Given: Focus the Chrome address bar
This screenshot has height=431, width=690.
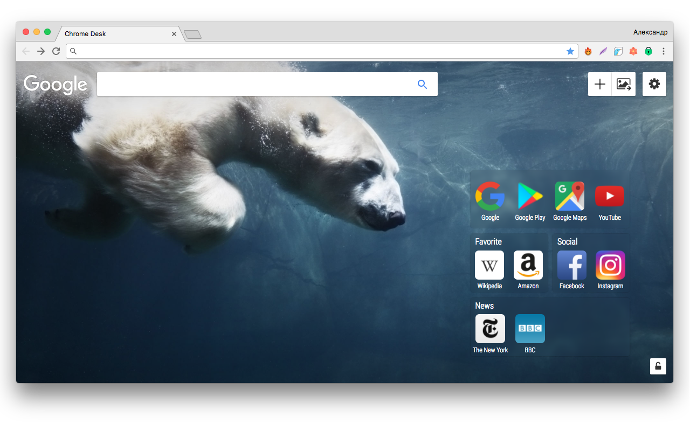Looking at the screenshot, I should (x=322, y=51).
